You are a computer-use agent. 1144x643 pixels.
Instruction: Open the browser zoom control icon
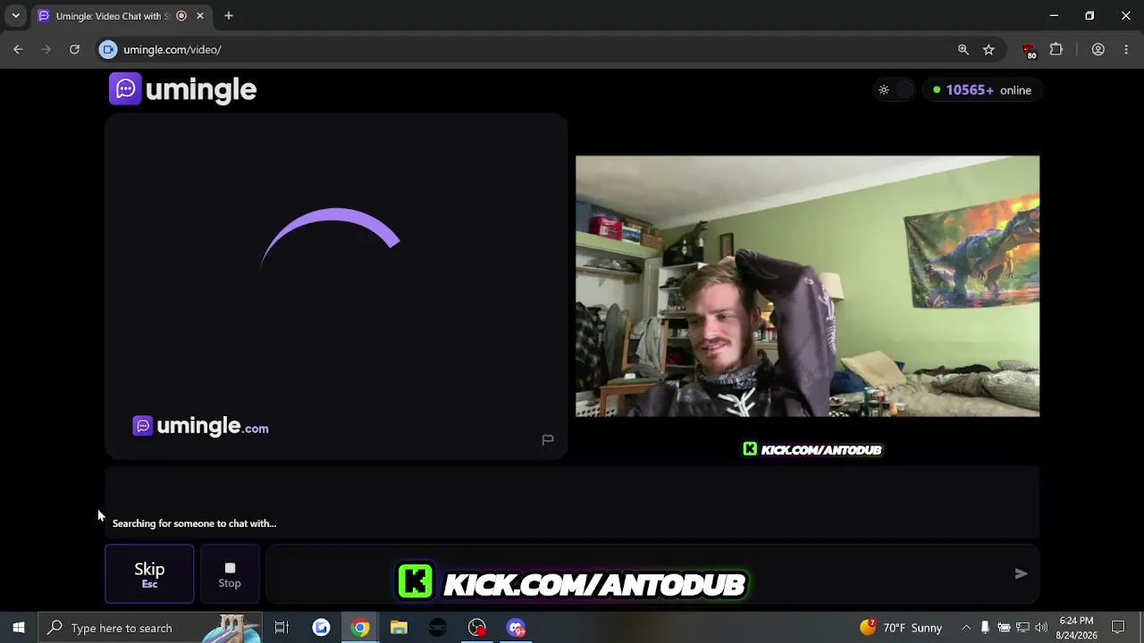click(963, 50)
